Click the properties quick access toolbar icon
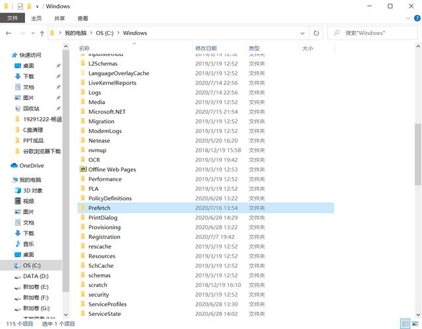 (20, 6)
